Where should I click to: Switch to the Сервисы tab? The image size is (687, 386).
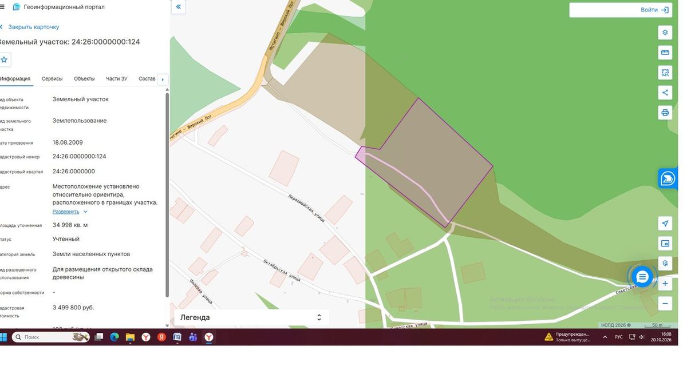(x=52, y=79)
